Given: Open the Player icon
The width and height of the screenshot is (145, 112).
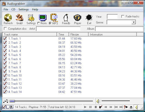Looking at the screenshot, I should (x=77, y=18).
